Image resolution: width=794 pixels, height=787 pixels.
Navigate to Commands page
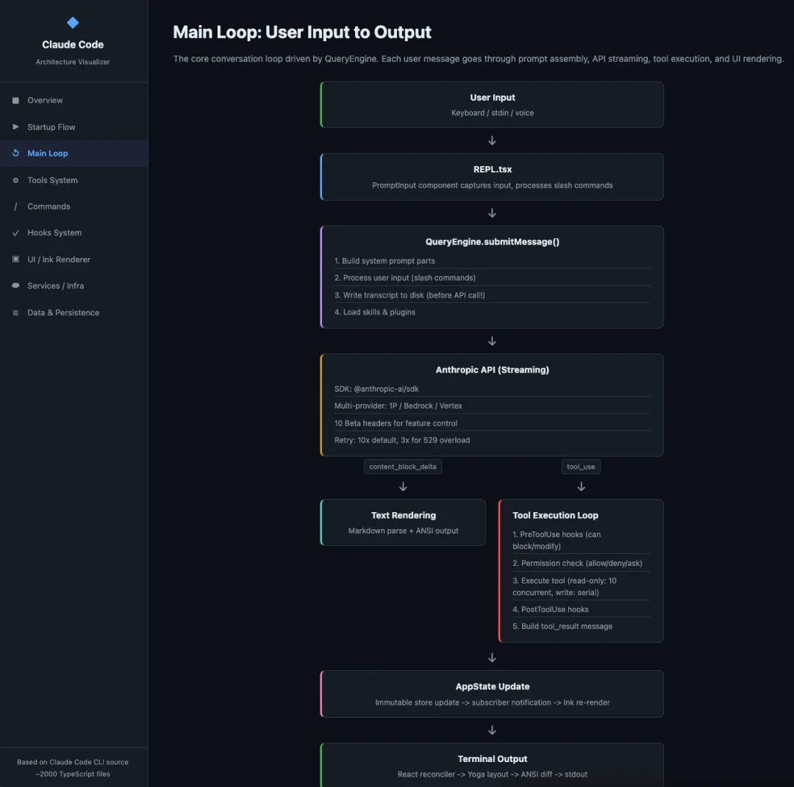tap(74, 206)
